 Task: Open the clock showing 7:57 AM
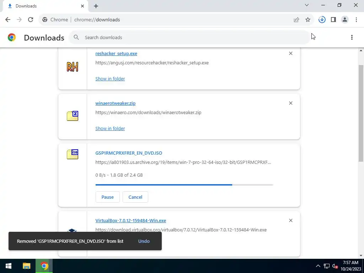click(351, 266)
